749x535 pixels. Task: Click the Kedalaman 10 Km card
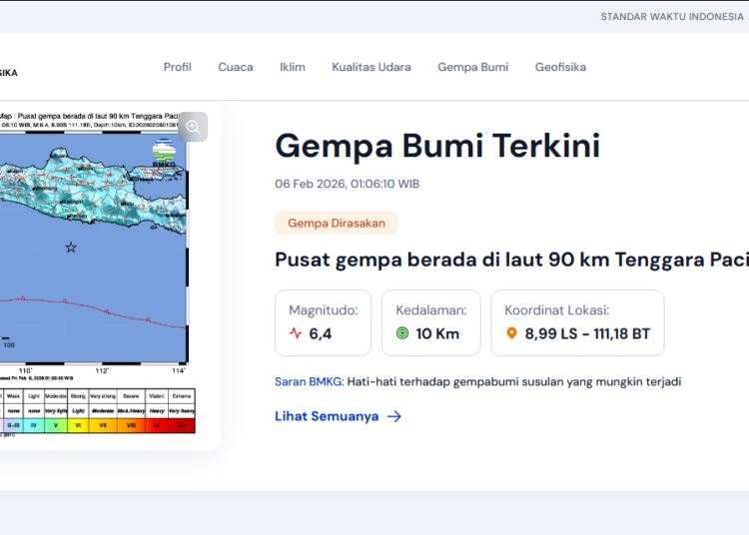430,322
